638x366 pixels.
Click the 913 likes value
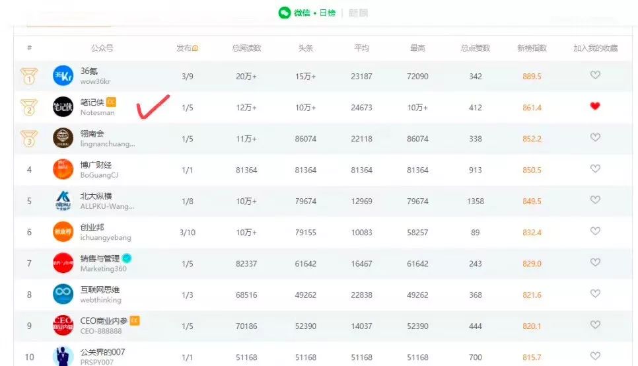pyautogui.click(x=476, y=170)
